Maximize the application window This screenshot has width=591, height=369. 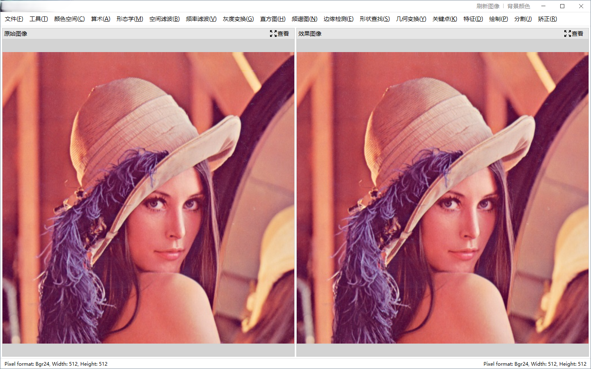click(x=562, y=6)
